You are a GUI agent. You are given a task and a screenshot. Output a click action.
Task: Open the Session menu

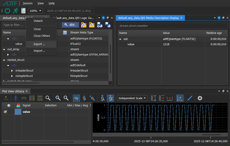click(28, 3)
